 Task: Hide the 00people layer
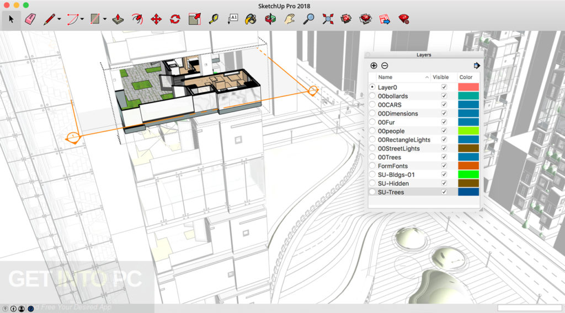(x=444, y=131)
